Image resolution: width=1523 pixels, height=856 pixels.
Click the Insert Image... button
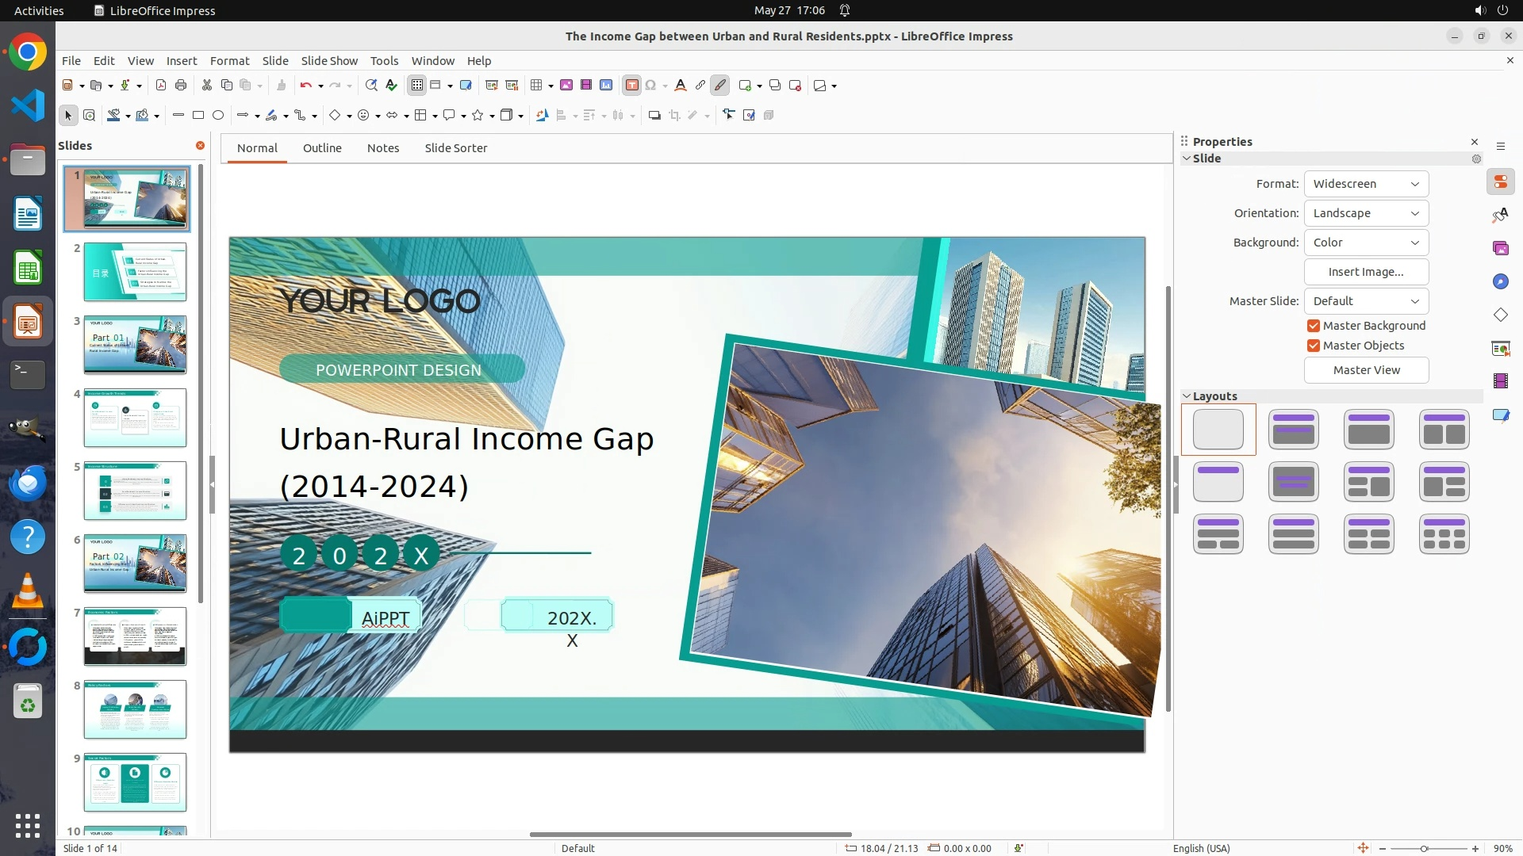pos(1366,272)
